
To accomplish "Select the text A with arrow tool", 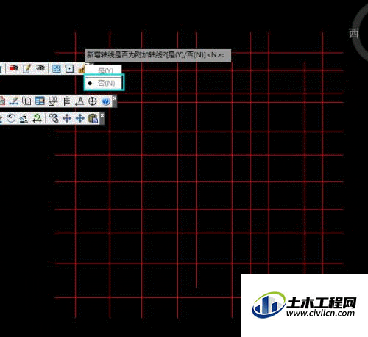I will click(x=79, y=101).
